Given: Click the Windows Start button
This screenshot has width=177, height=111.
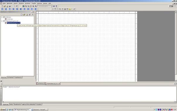Looking at the screenshot, I should pyautogui.click(x=3, y=110).
